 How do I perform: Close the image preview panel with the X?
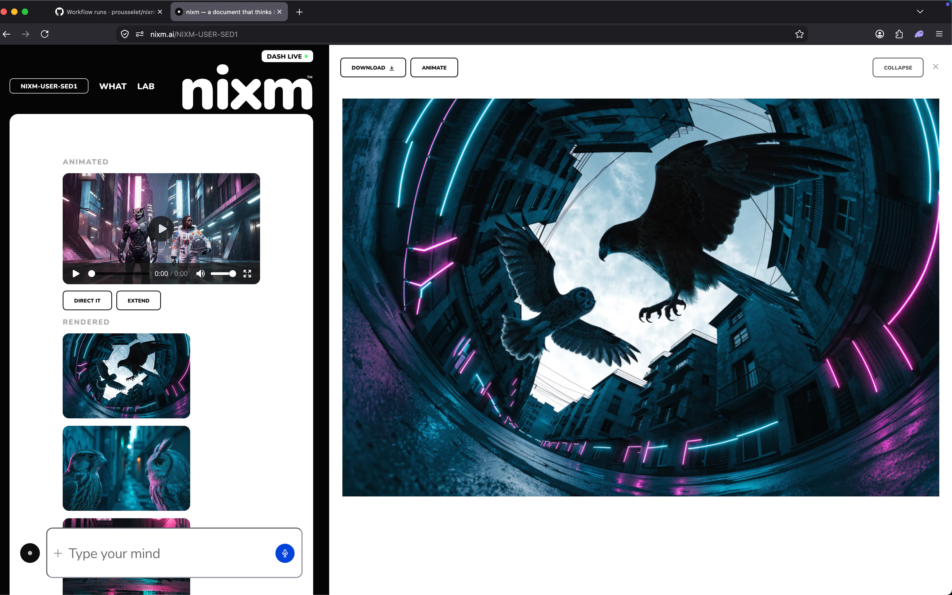[936, 67]
